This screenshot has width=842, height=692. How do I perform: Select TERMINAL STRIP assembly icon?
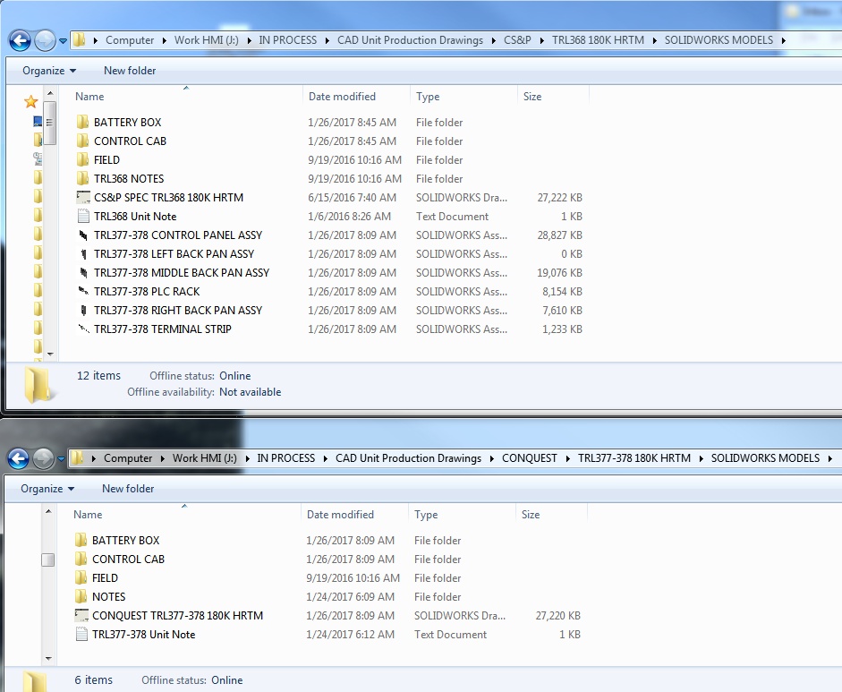pyautogui.click(x=82, y=329)
